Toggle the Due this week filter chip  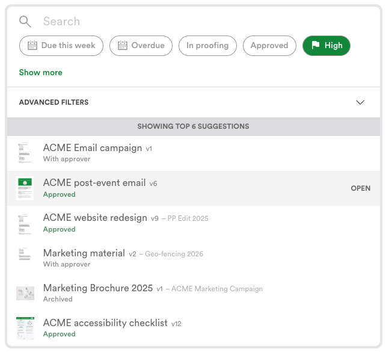(x=61, y=46)
